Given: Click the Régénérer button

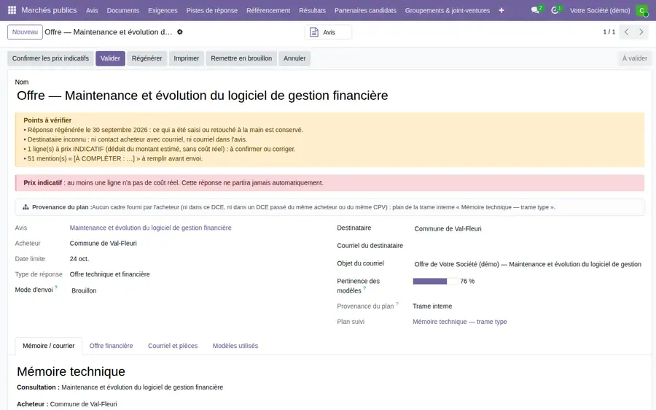Looking at the screenshot, I should pos(147,58).
